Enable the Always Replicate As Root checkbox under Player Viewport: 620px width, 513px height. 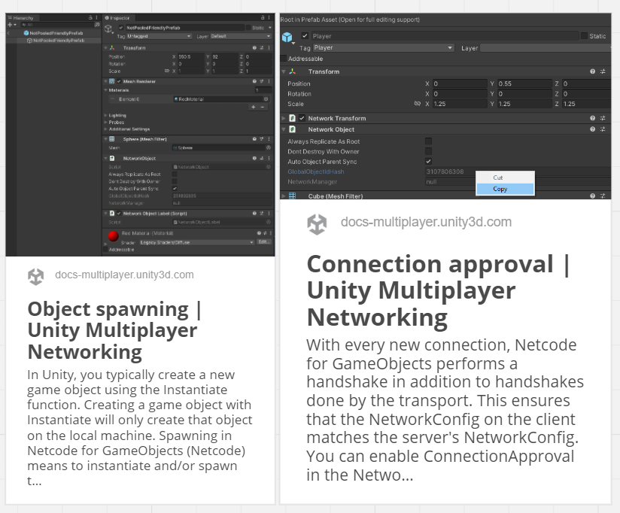(428, 141)
